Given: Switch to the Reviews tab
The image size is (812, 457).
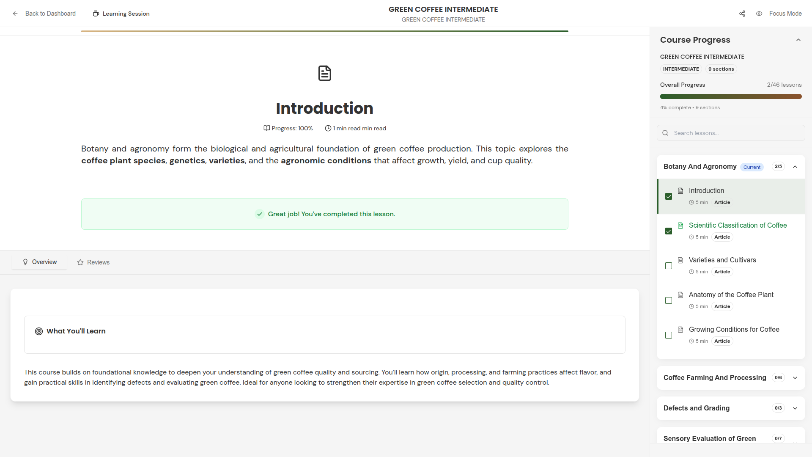Looking at the screenshot, I should click(93, 262).
